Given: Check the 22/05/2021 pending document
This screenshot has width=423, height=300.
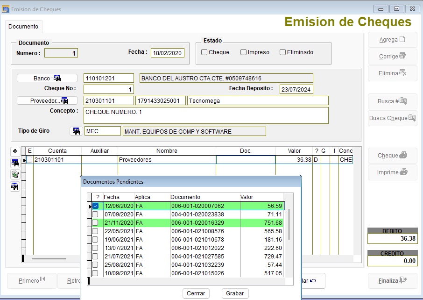Looking at the screenshot, I should click(x=95, y=231).
